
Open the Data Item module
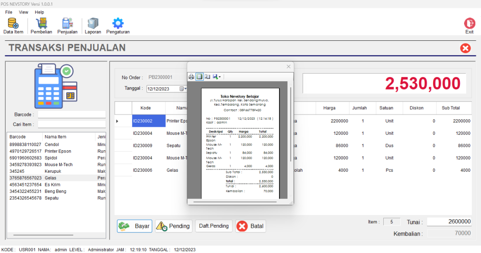13,25
